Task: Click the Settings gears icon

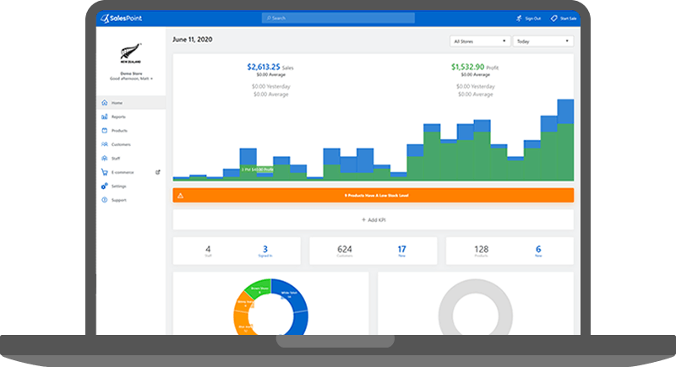Action: point(104,186)
